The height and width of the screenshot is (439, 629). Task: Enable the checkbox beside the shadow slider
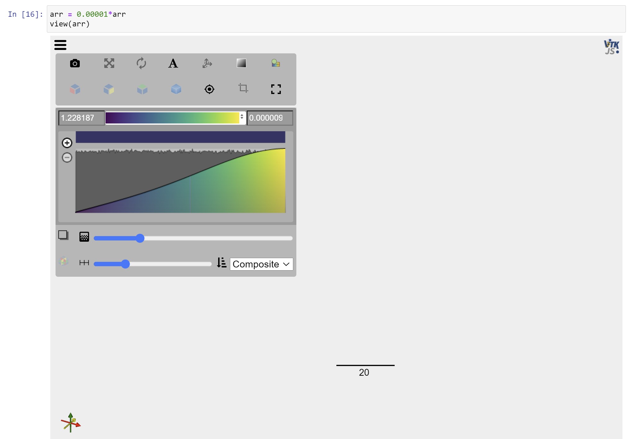(x=63, y=235)
